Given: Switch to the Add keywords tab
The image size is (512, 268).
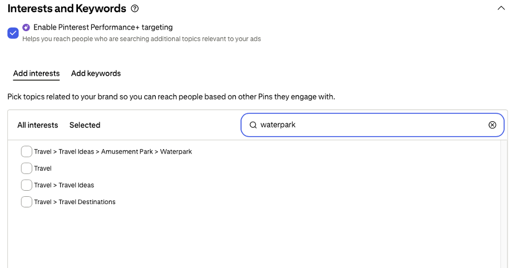Looking at the screenshot, I should point(96,73).
